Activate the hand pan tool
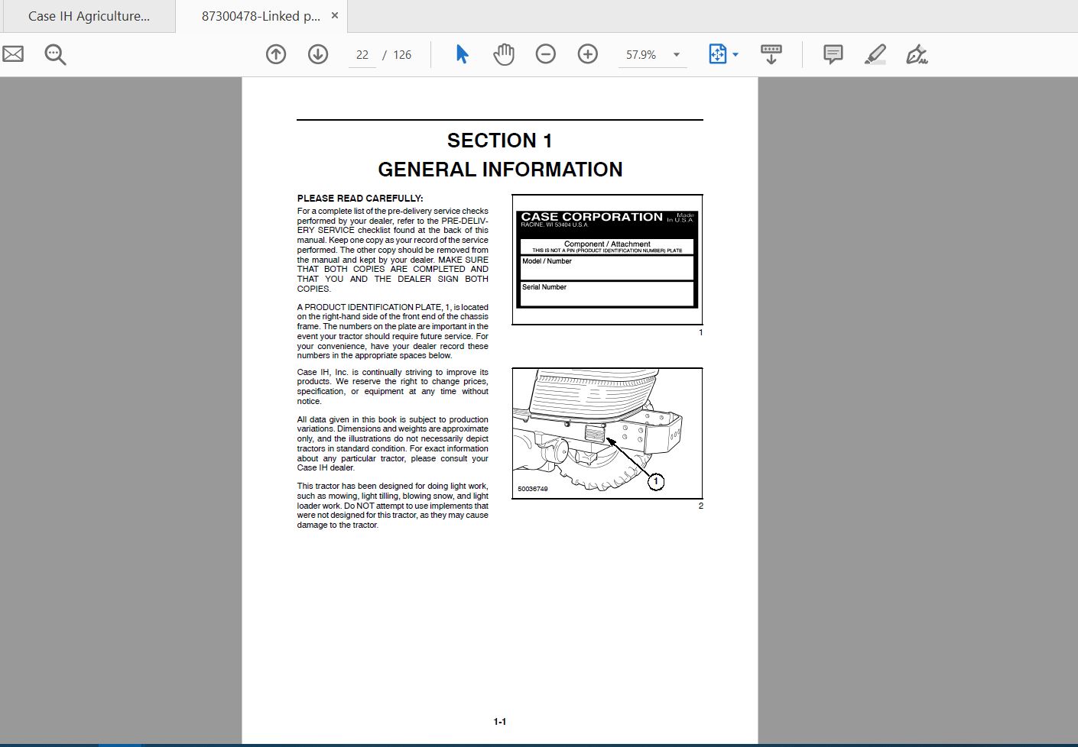 504,54
